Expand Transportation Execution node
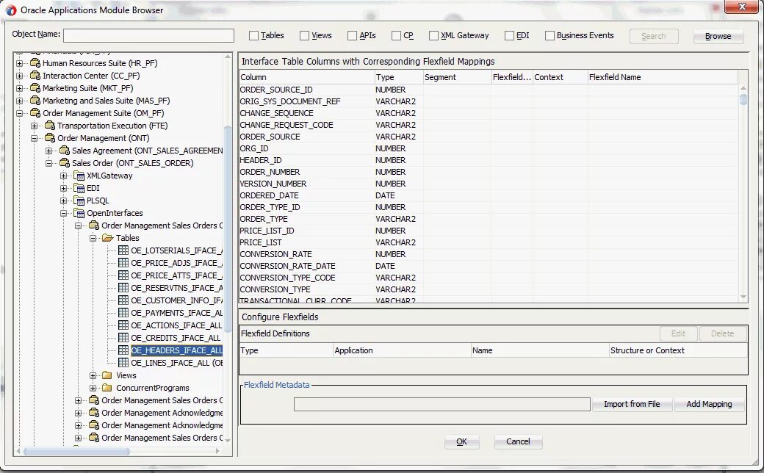764x473 pixels. pos(34,126)
